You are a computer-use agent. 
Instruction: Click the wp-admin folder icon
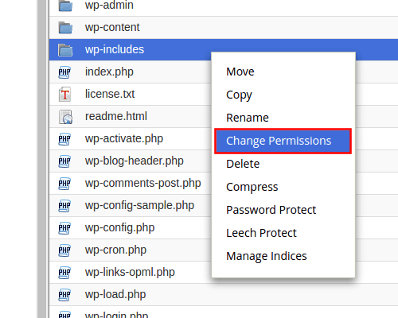pyautogui.click(x=65, y=6)
